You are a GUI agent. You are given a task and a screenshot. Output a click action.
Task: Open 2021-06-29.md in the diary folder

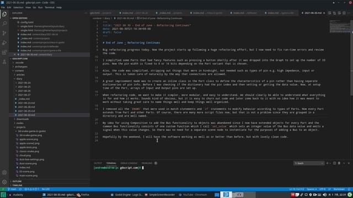(26, 111)
